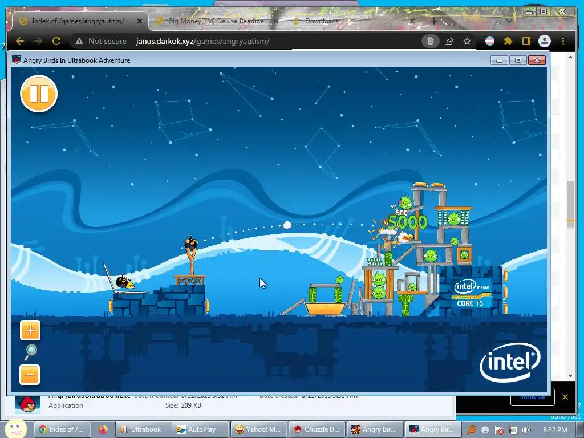Open the volume speaker tray icon
The height and width of the screenshot is (438, 584).
coord(526,431)
